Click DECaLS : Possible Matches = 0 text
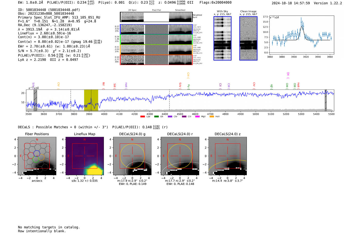Viewport: 360px width, 245px height. tap(47, 127)
